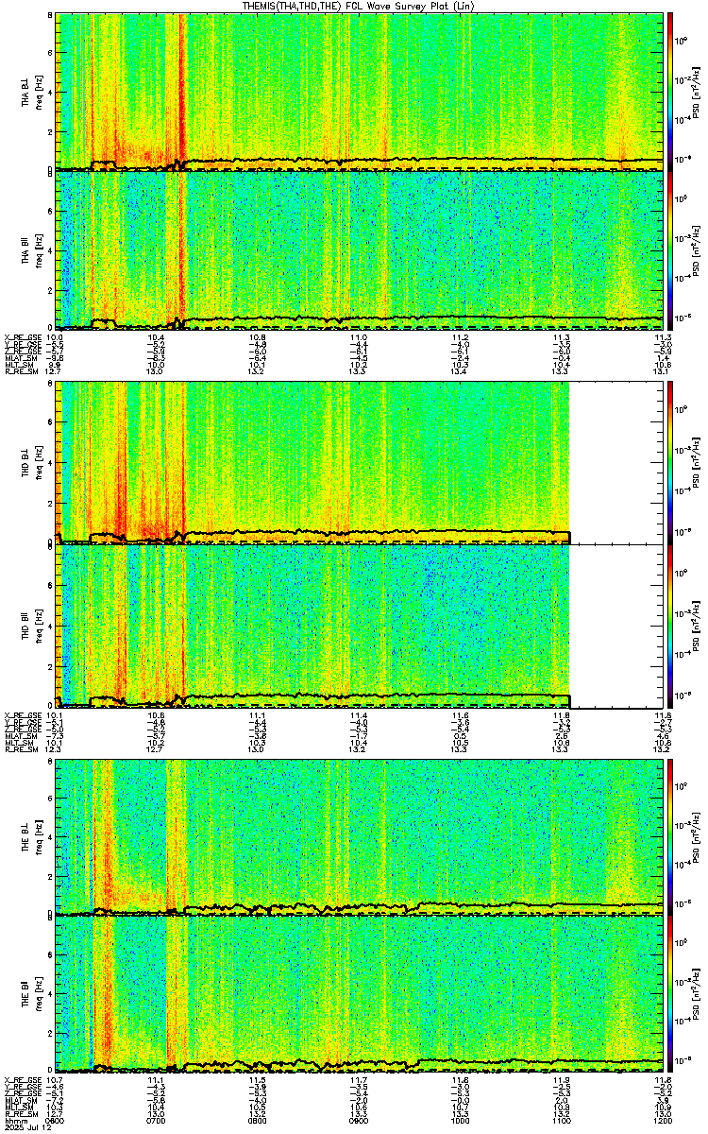Image resolution: width=708 pixels, height=1134 pixels.
Task: Select the THE BII spectrogram panel
Action: pos(359,994)
